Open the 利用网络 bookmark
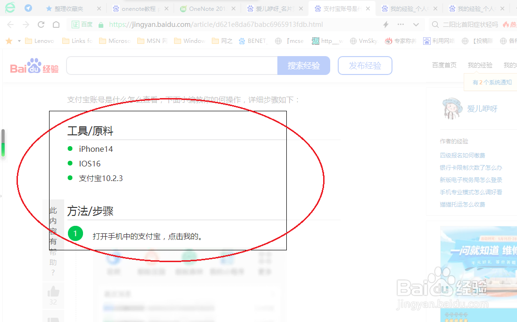Viewport: 517px width, 322px height. coord(439,41)
